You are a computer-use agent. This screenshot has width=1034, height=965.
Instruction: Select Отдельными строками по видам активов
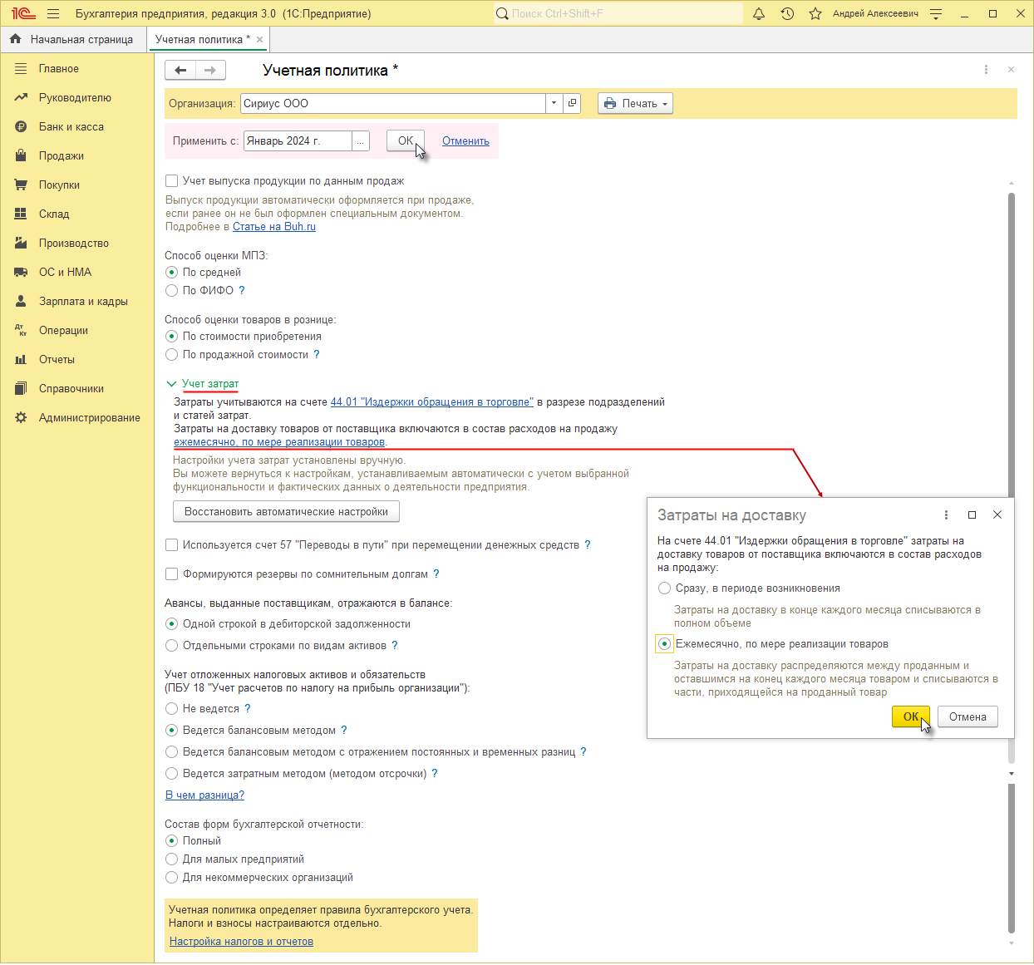click(172, 646)
